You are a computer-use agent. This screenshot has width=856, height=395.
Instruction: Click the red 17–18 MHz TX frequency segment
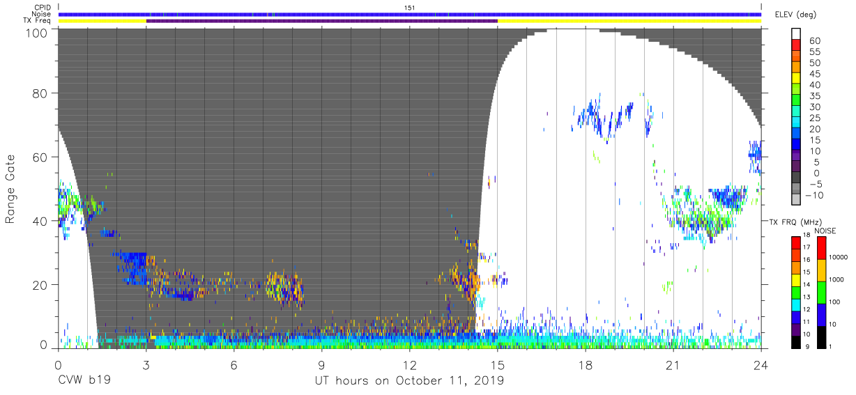click(797, 242)
